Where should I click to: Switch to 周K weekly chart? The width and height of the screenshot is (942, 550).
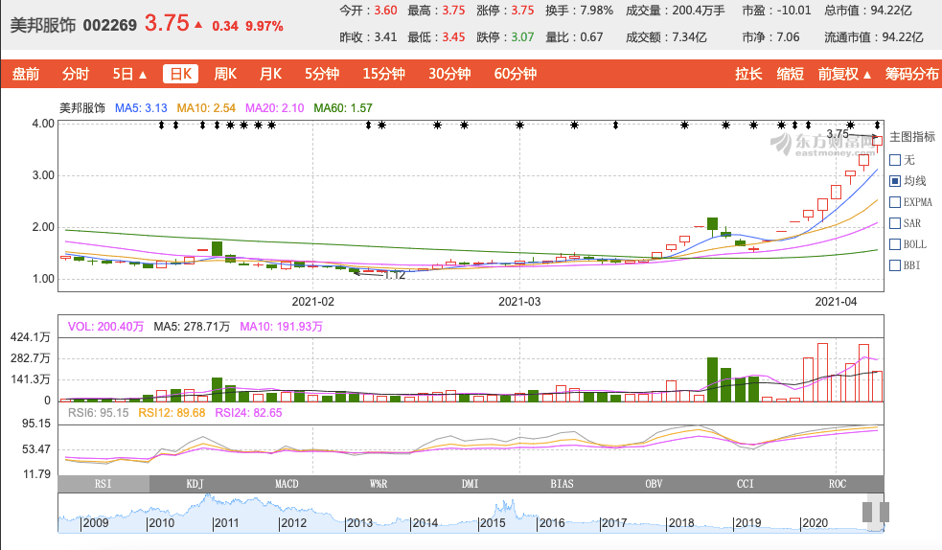[x=225, y=74]
